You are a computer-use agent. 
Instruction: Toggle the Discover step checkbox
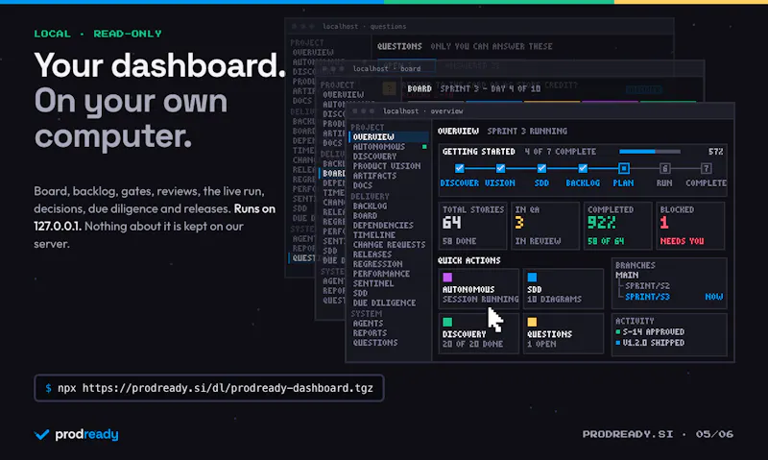(x=459, y=168)
